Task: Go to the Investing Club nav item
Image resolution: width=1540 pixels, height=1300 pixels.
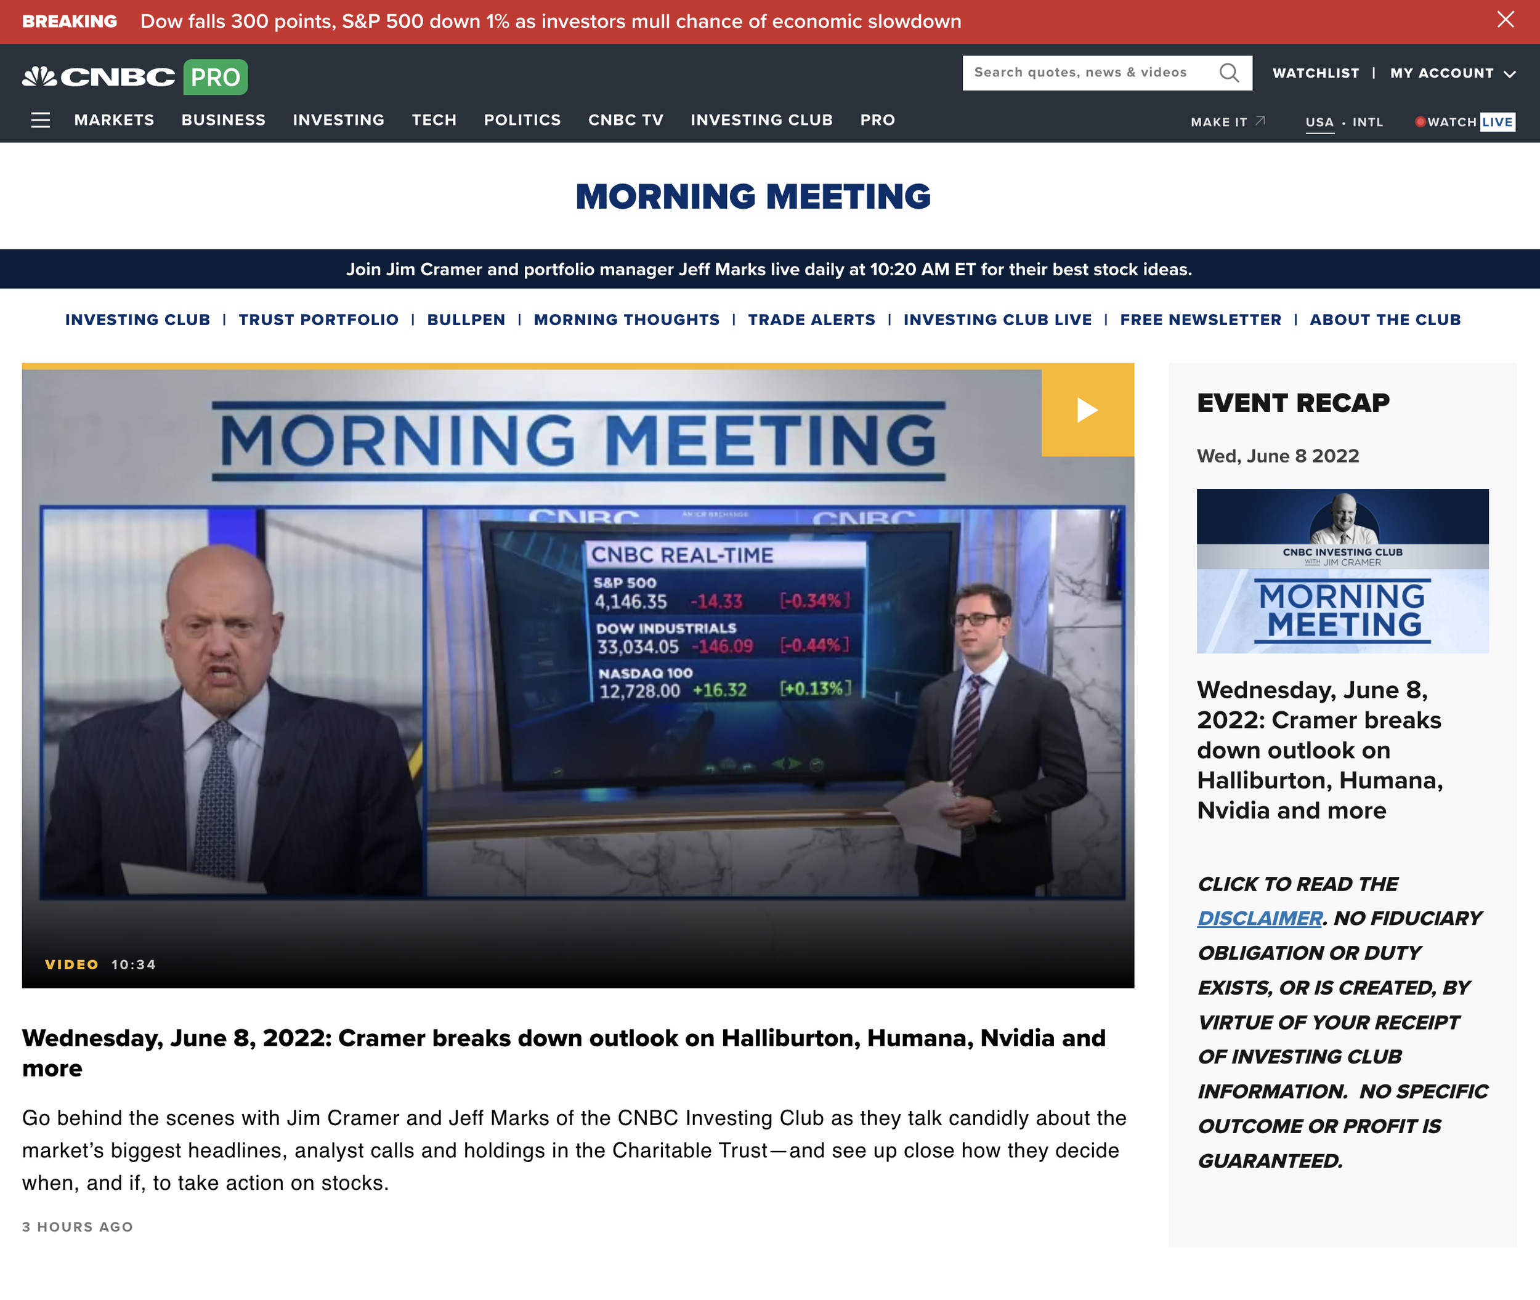Action: 761,120
